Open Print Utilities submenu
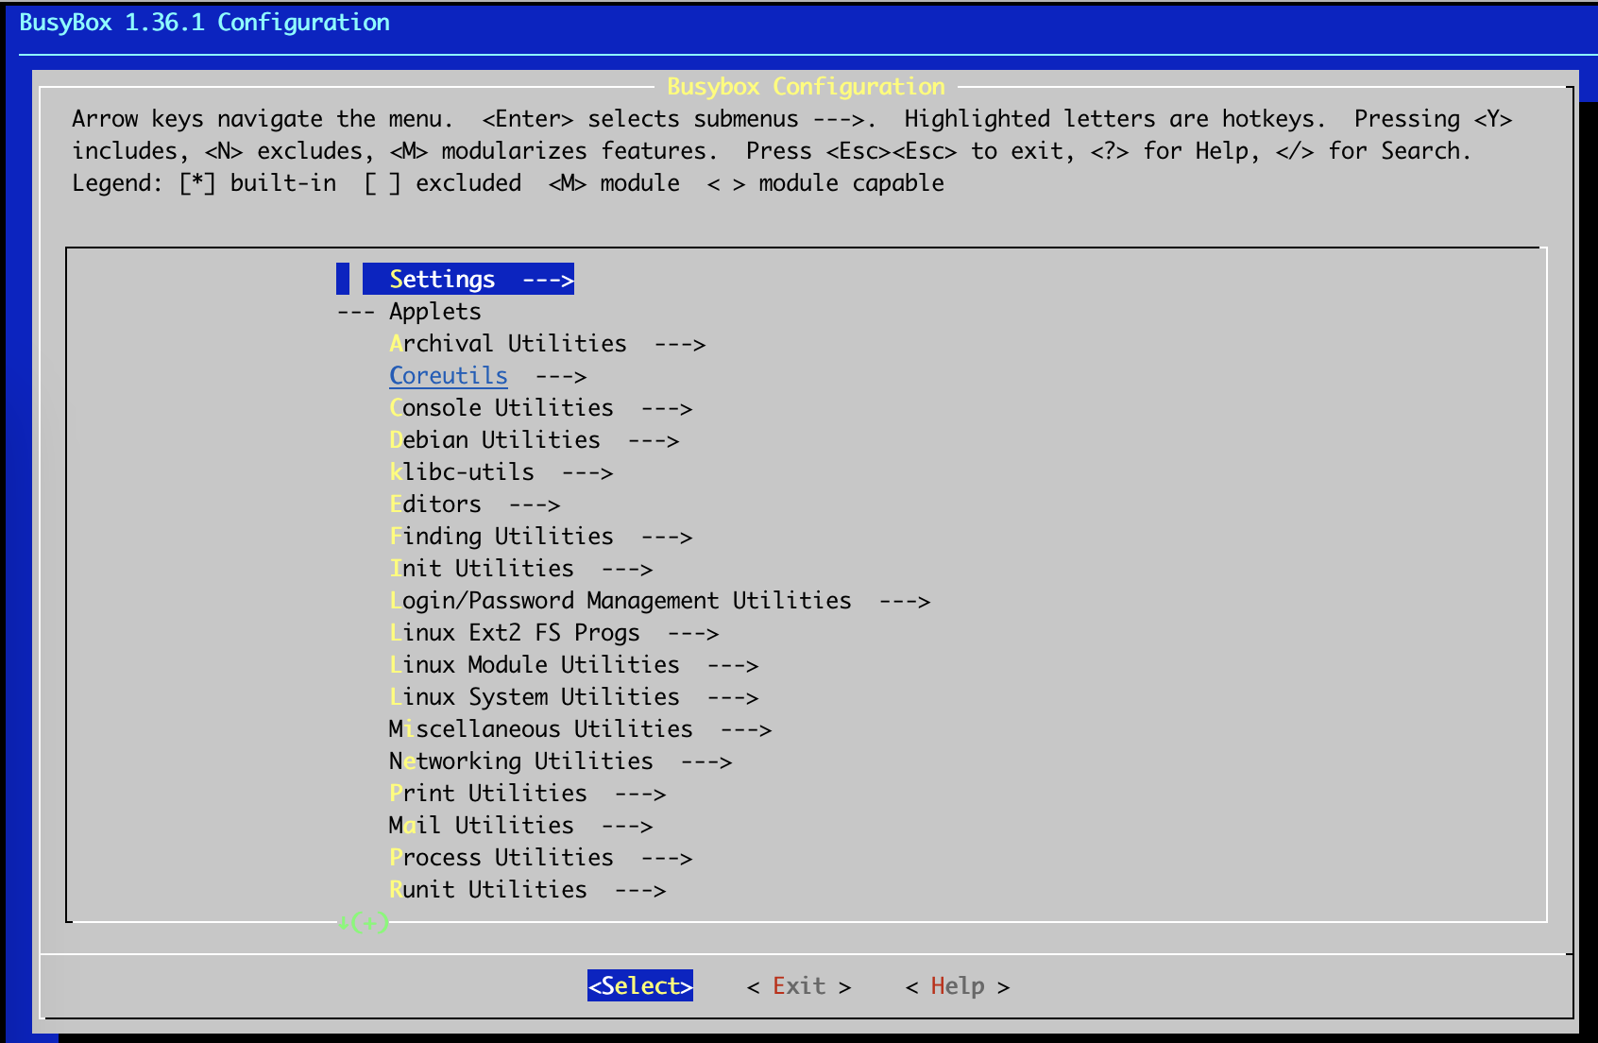The height and width of the screenshot is (1043, 1598). coord(488,794)
